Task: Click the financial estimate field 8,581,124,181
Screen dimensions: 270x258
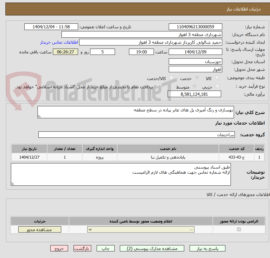Action: point(194,94)
